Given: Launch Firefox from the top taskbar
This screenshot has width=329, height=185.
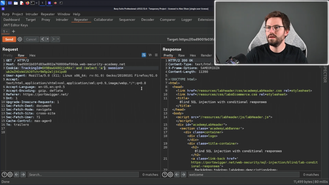Looking at the screenshot, I should (x=27, y=3).
